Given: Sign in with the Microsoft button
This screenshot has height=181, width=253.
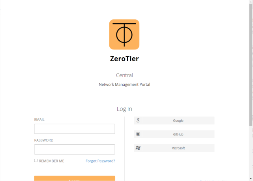Looking at the screenshot, I should point(174,148).
